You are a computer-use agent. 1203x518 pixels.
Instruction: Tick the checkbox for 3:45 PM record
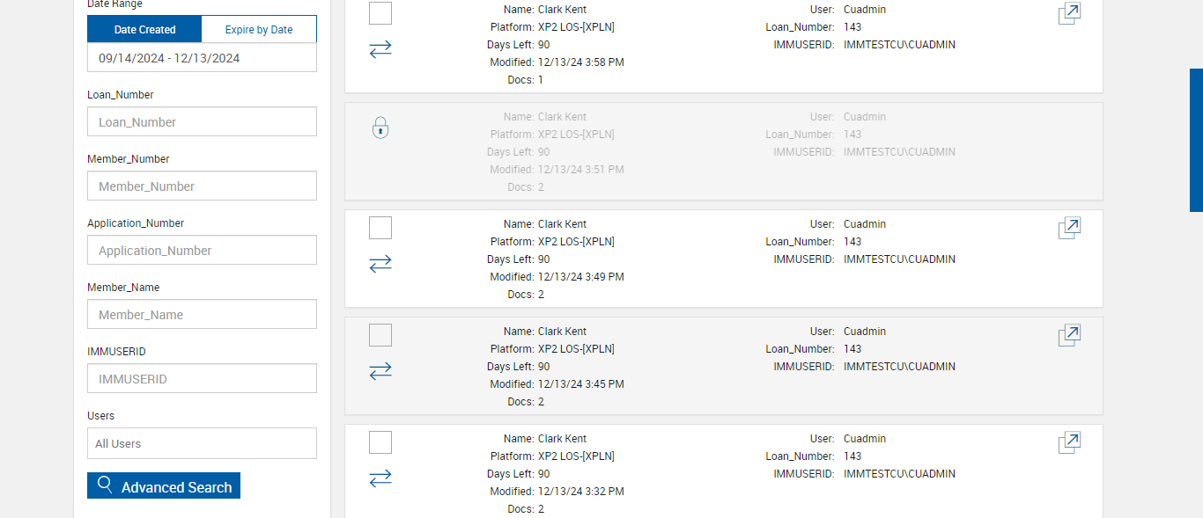380,335
